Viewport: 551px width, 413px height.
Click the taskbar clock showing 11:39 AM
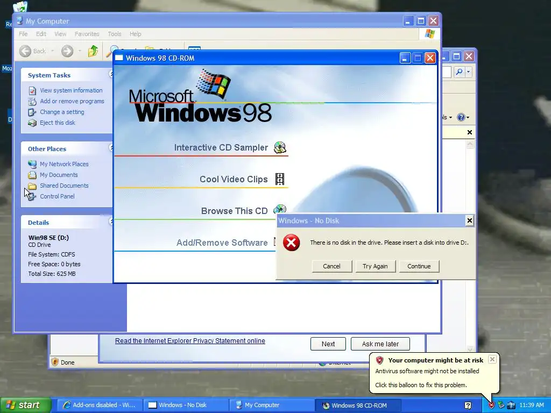(531, 405)
